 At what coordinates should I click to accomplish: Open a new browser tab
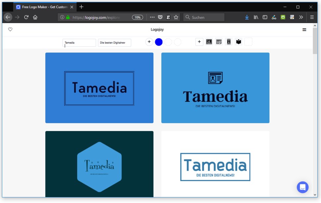(81, 7)
